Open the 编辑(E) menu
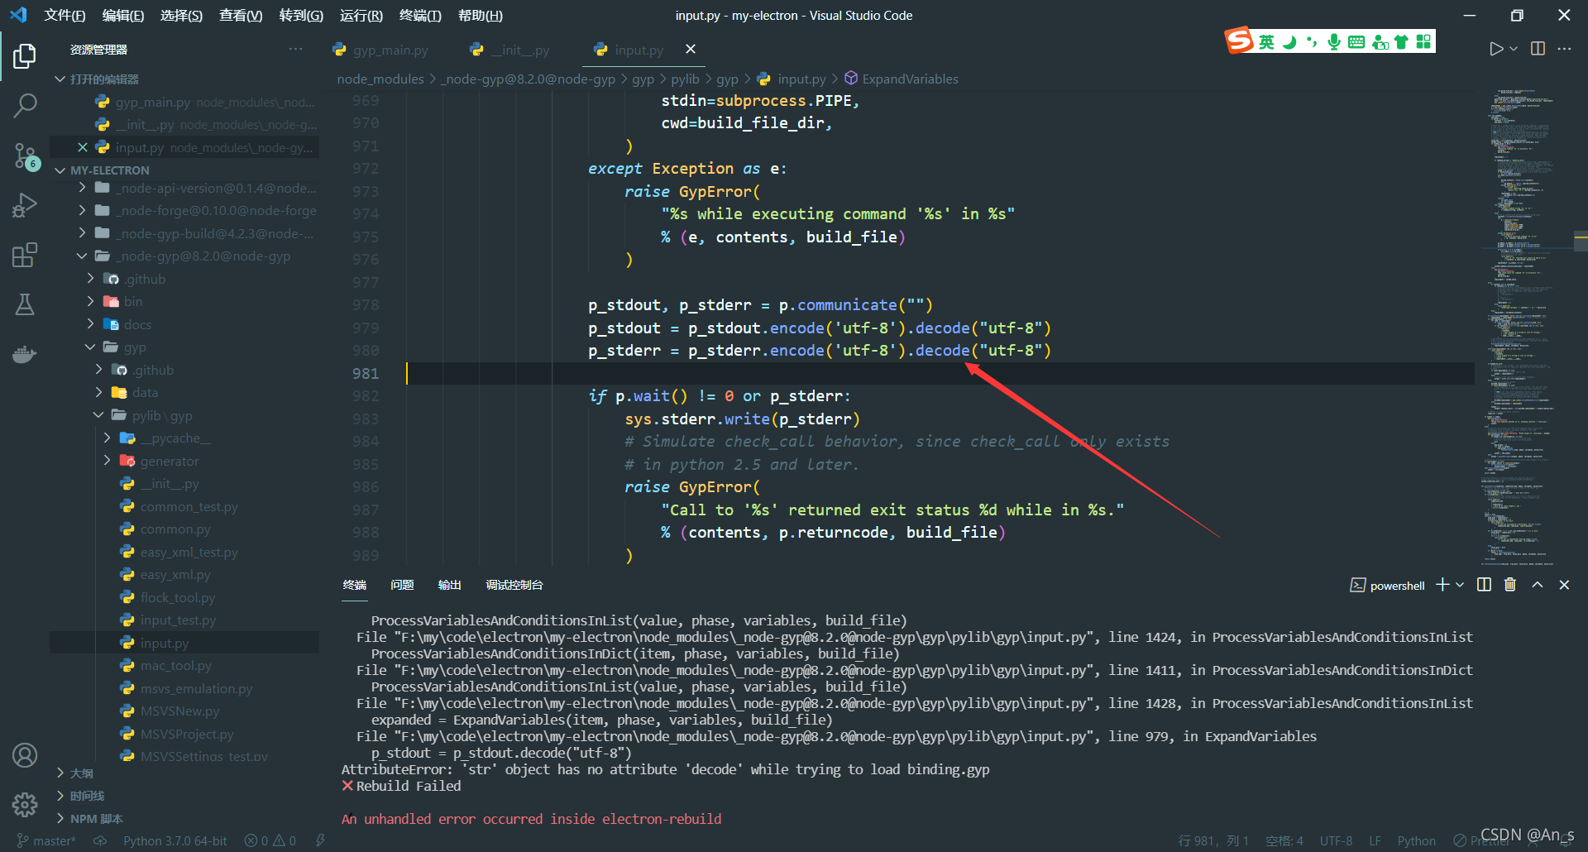 tap(123, 15)
